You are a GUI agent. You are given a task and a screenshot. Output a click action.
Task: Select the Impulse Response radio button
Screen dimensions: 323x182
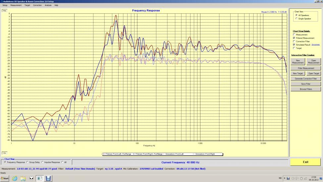pos(43,162)
